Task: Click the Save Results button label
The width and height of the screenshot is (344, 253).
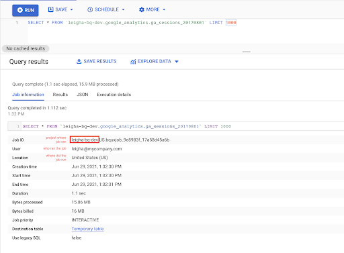Action: coord(100,61)
